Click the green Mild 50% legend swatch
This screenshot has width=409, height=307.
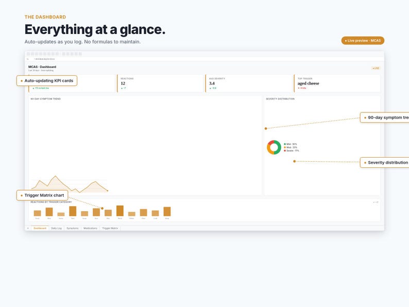[x=285, y=144]
